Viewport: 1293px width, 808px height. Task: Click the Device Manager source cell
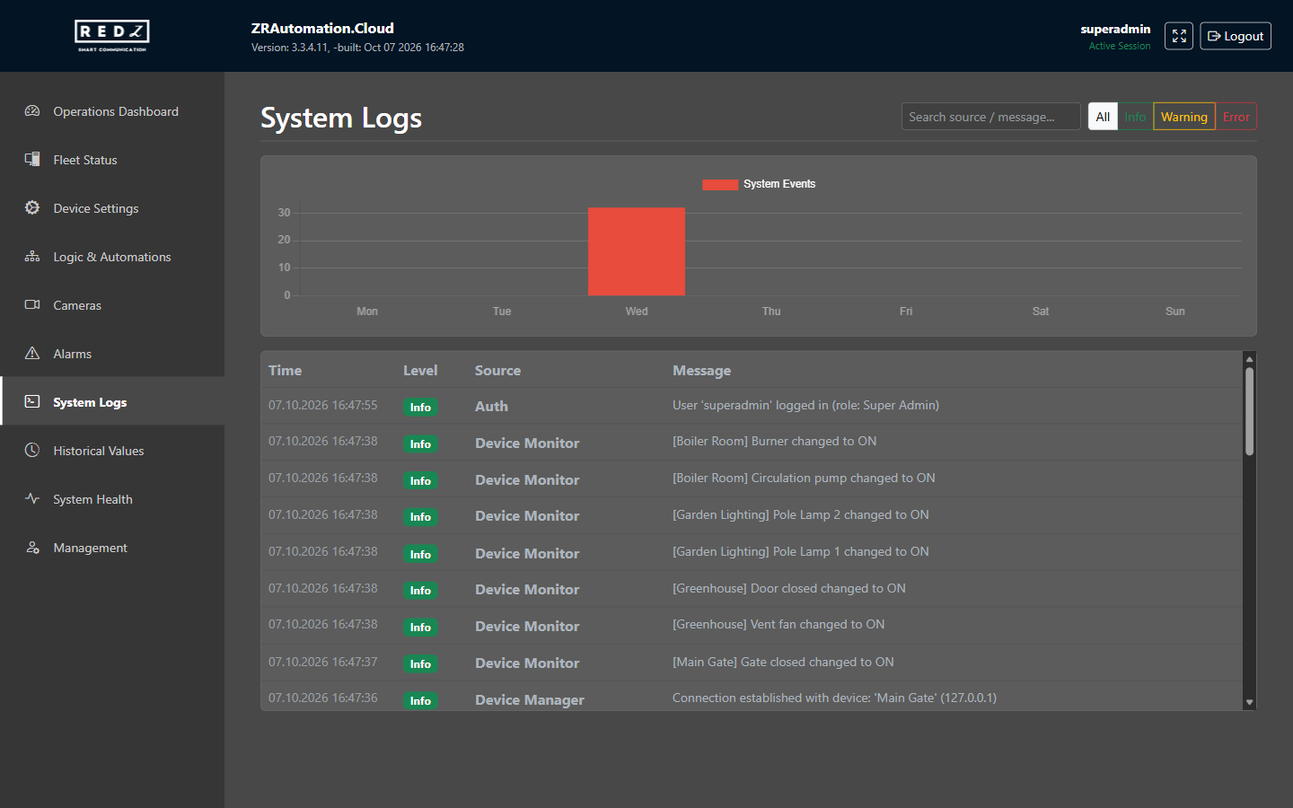click(x=530, y=699)
